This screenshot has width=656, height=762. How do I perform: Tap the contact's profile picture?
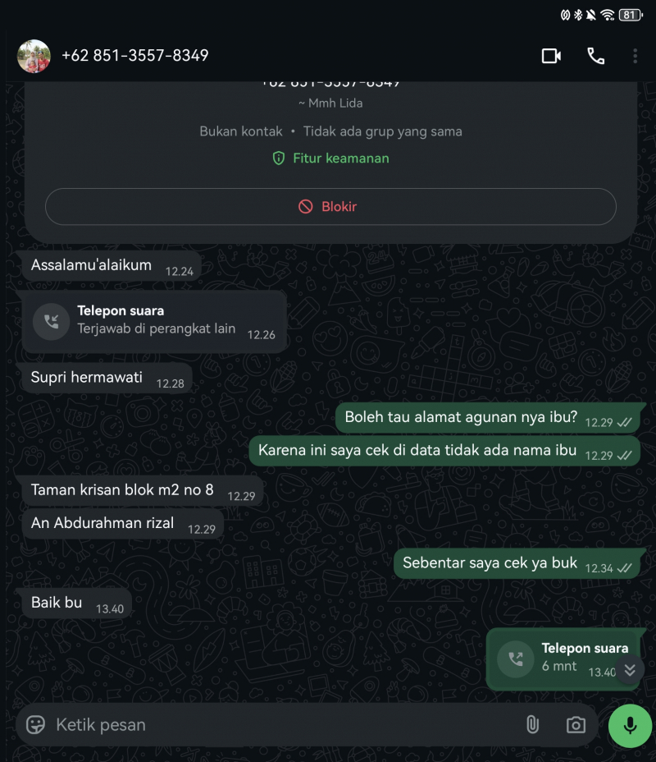point(34,56)
